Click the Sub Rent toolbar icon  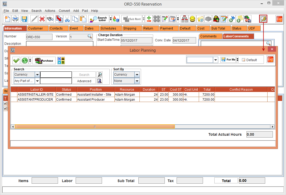tap(133, 19)
